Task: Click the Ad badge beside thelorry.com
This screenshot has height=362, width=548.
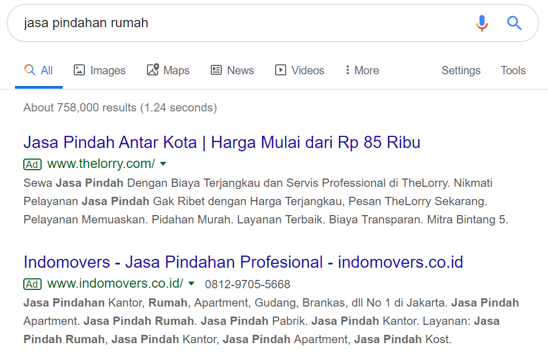Action: pyautogui.click(x=32, y=164)
